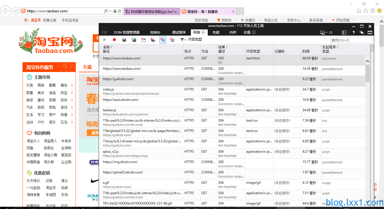Click 手机逛淘宝 link
The height and width of the screenshot is (209, 384).
point(70,20)
